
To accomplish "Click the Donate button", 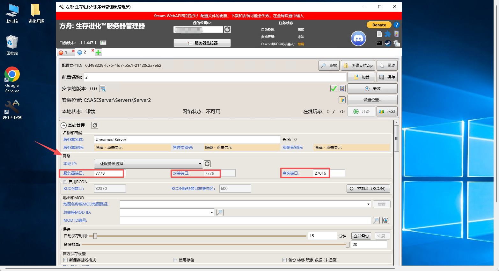I will tap(379, 25).
